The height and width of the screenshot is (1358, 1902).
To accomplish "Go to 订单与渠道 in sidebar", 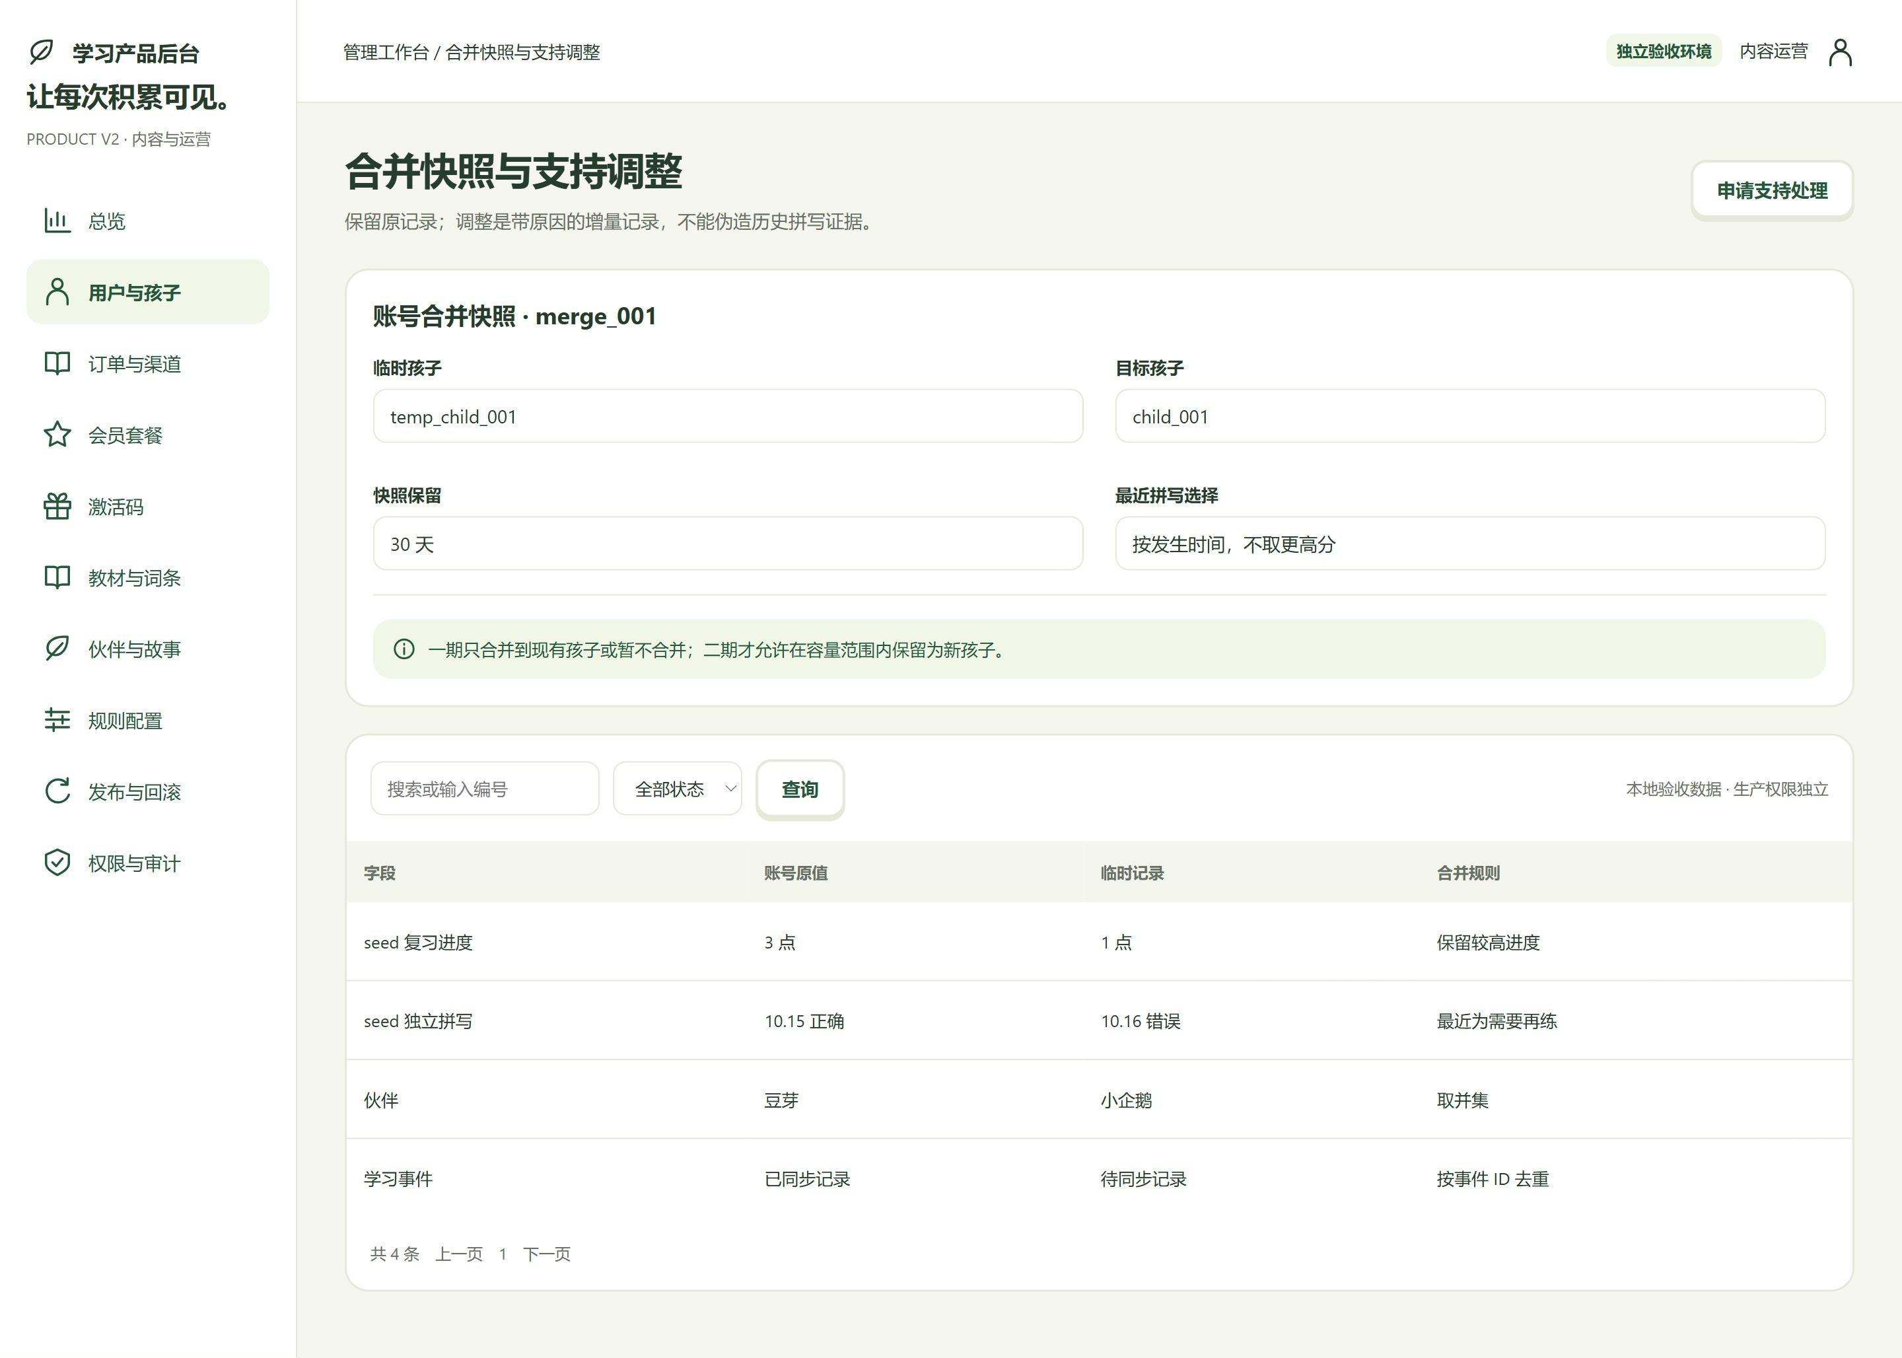I will coord(148,363).
